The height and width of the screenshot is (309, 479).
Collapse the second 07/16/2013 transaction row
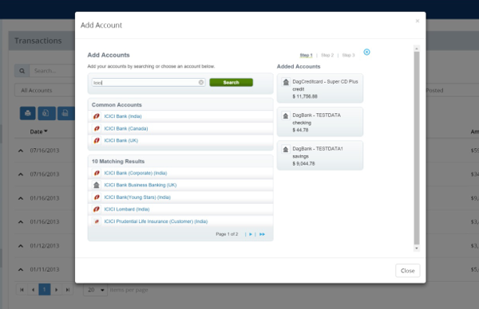pos(21,174)
